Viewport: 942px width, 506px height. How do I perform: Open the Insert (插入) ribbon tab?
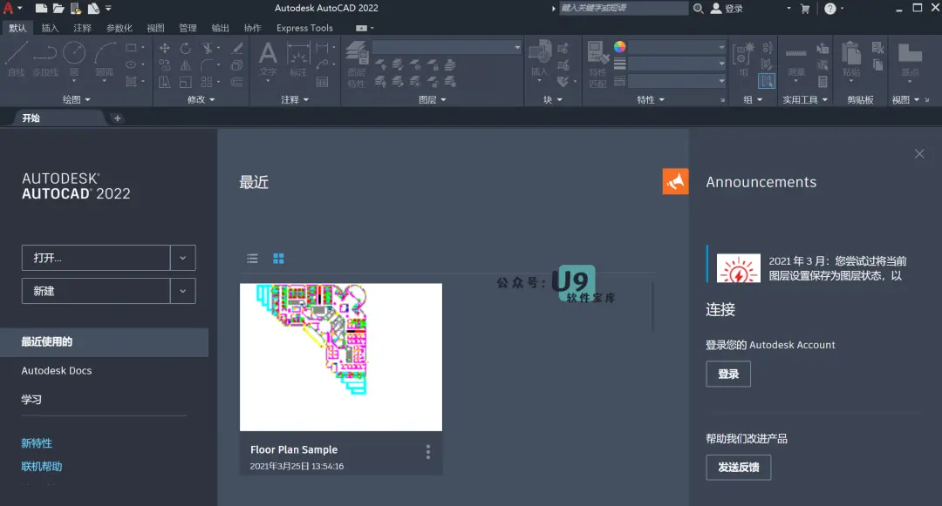click(x=50, y=28)
